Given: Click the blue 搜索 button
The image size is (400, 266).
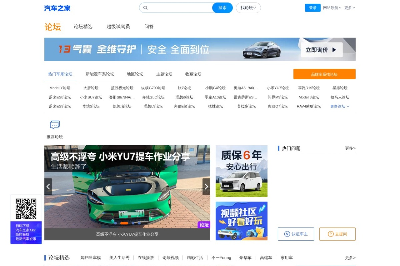Looking at the screenshot, I should click(x=222, y=8).
